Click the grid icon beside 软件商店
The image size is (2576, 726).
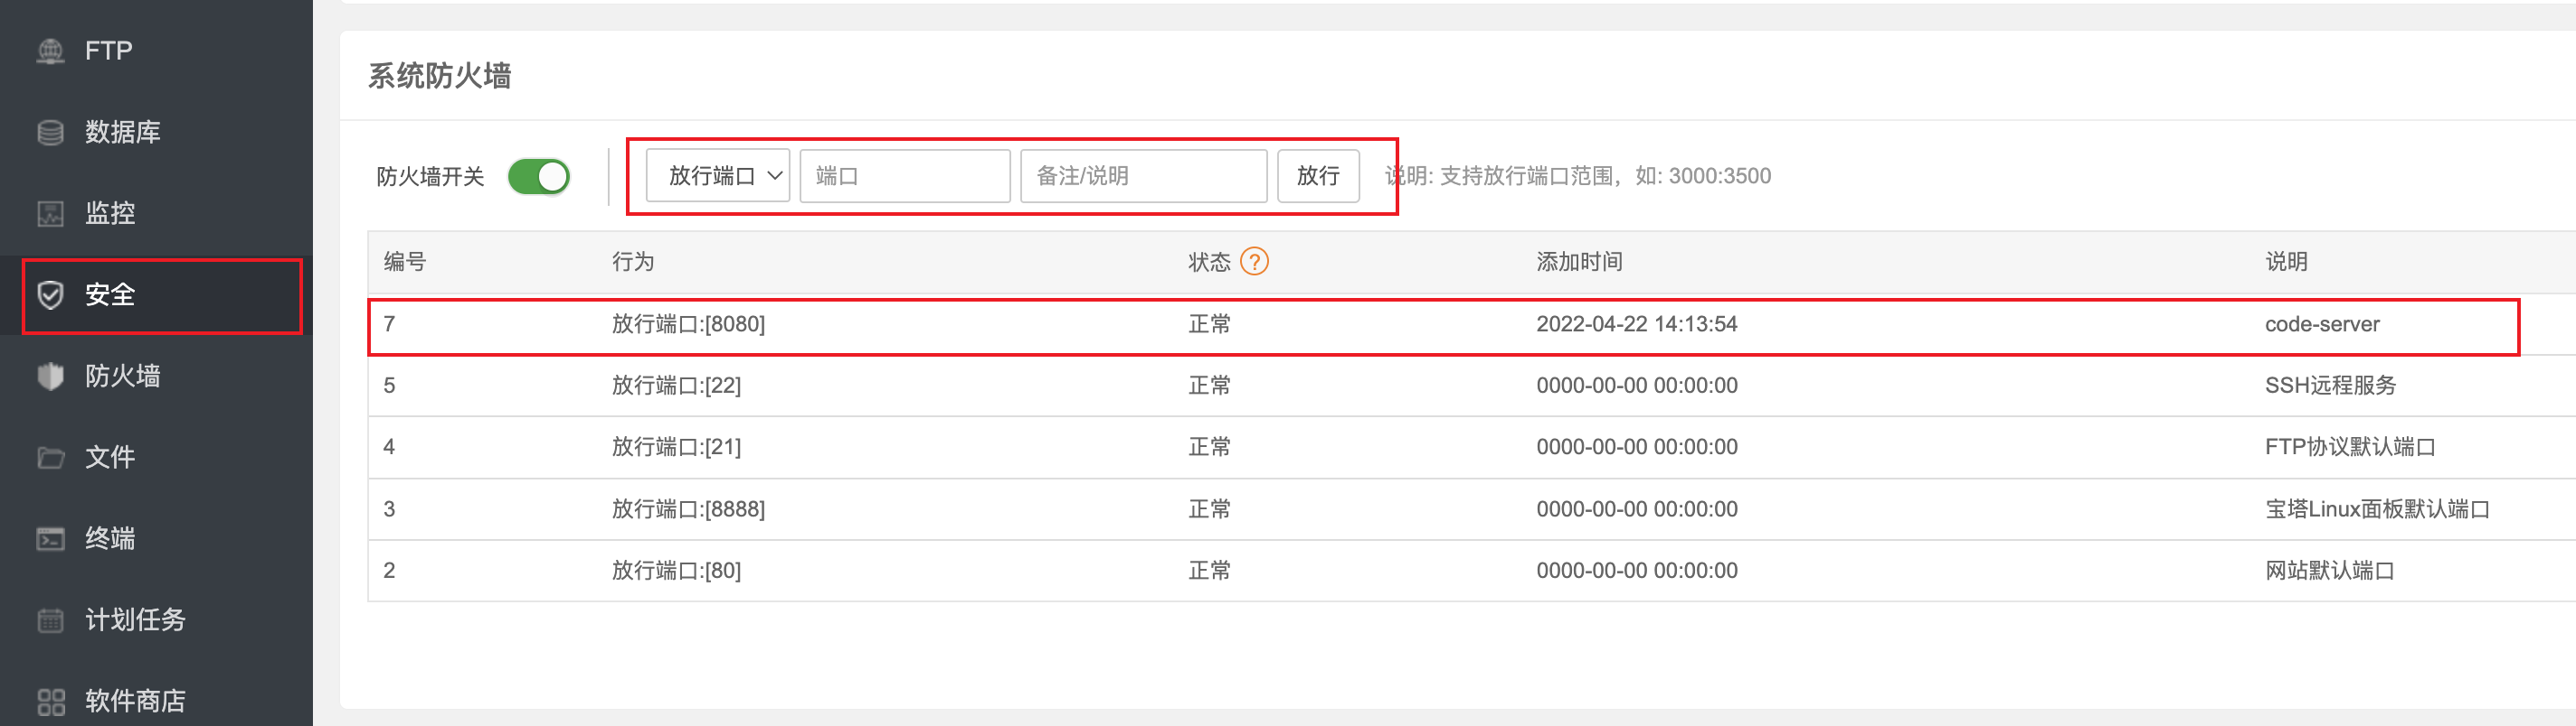tap(50, 701)
